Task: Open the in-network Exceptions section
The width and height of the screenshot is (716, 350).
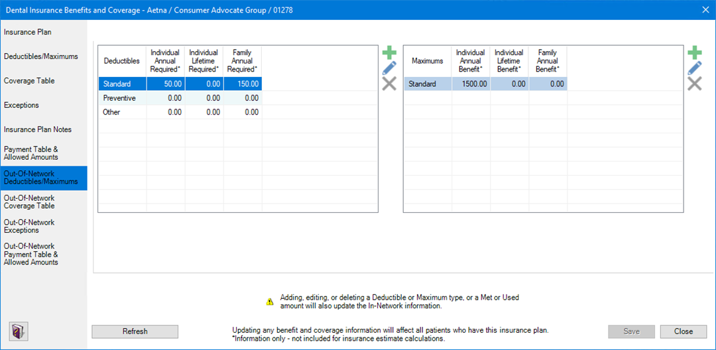Action: [x=43, y=105]
